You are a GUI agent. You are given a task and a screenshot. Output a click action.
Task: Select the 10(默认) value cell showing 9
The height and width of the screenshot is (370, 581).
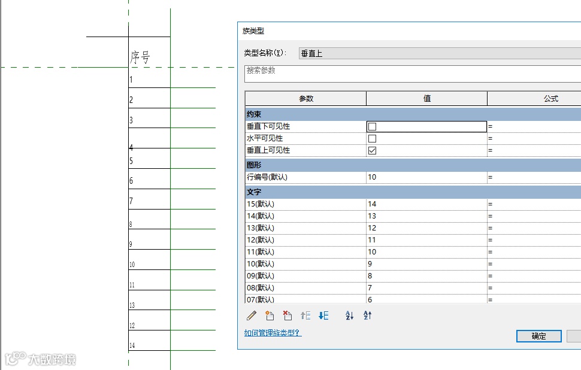pyautogui.click(x=426, y=263)
